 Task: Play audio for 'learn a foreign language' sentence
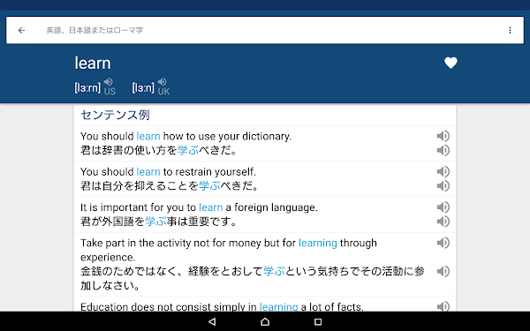point(443,207)
